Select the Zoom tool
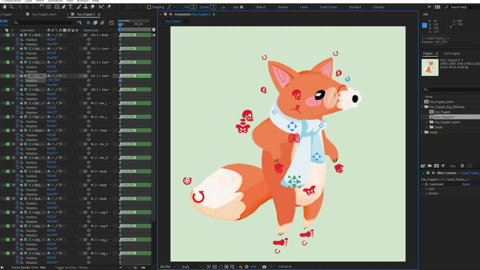This screenshot has height=270, width=480. coord(11,7)
